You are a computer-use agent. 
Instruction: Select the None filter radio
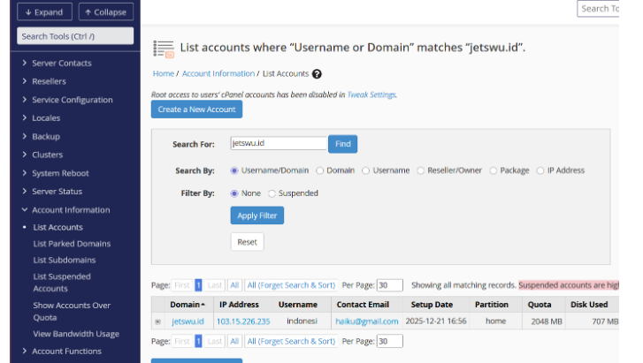coord(234,193)
